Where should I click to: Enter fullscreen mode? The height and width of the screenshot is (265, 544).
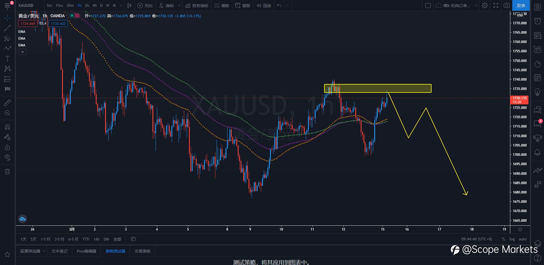pos(496,5)
